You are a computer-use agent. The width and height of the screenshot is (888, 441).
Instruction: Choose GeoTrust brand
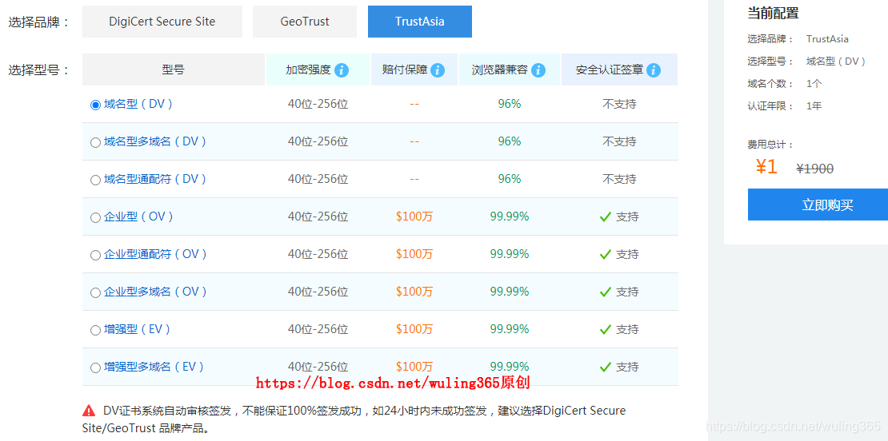[305, 22]
